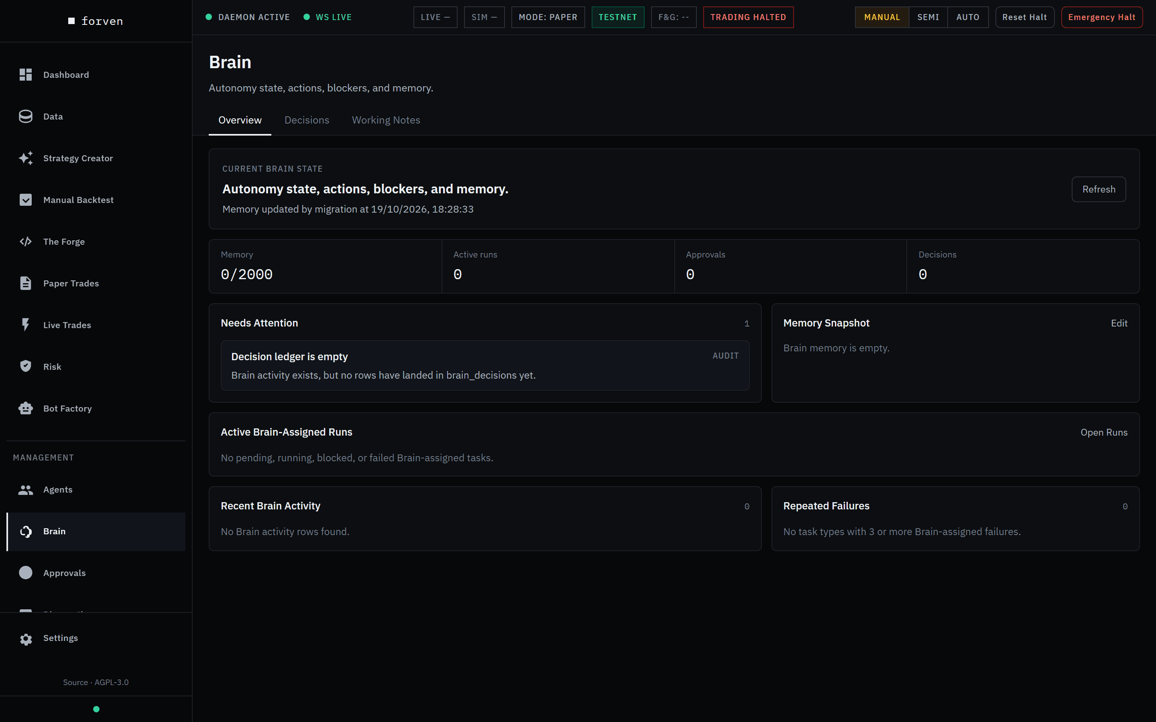Click the Data database icon
This screenshot has width=1156, height=722.
click(x=25, y=116)
